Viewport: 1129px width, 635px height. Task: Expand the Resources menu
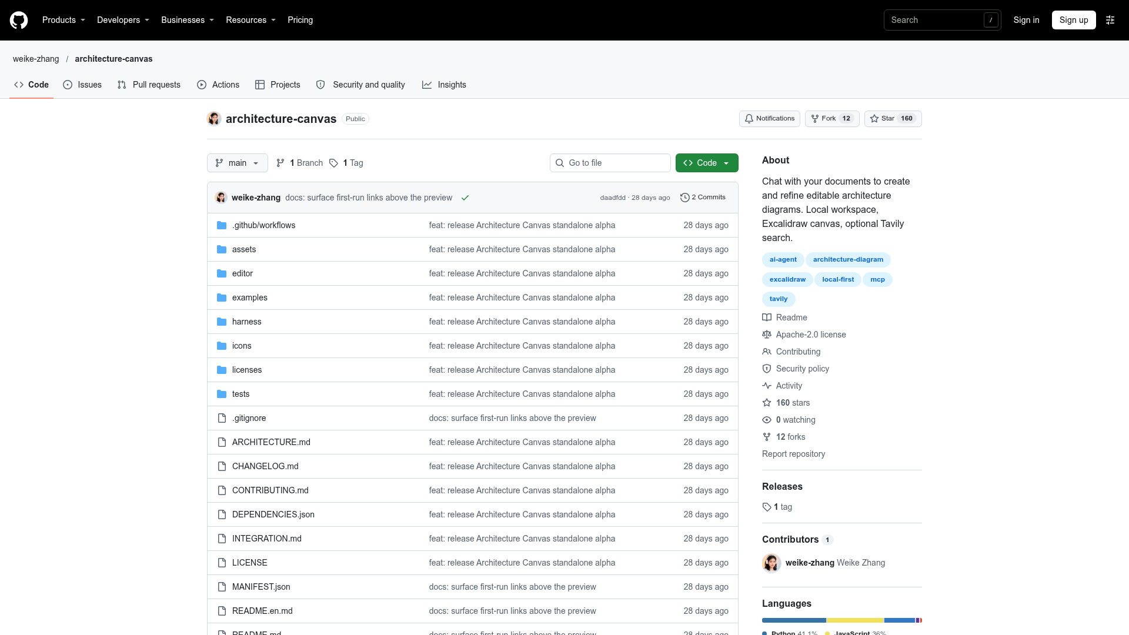coord(250,20)
